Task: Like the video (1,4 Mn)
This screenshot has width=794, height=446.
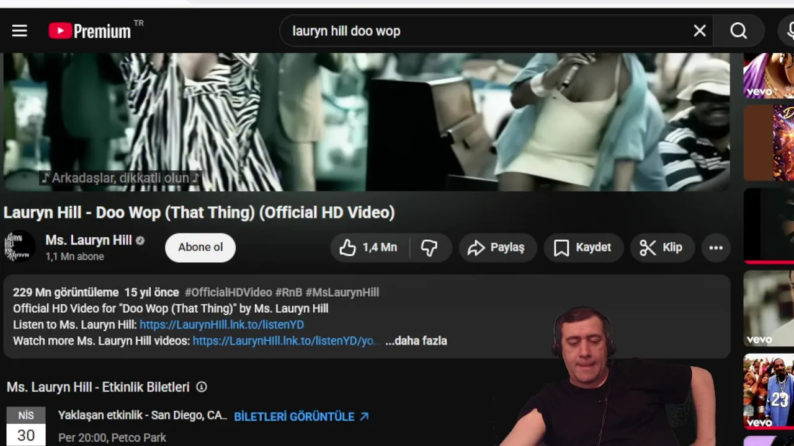Action: click(x=368, y=247)
